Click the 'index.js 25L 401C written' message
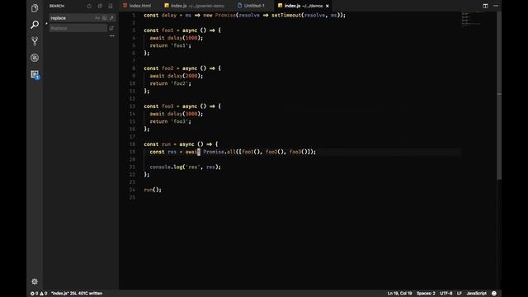The height and width of the screenshot is (297, 528). pyautogui.click(x=77, y=294)
